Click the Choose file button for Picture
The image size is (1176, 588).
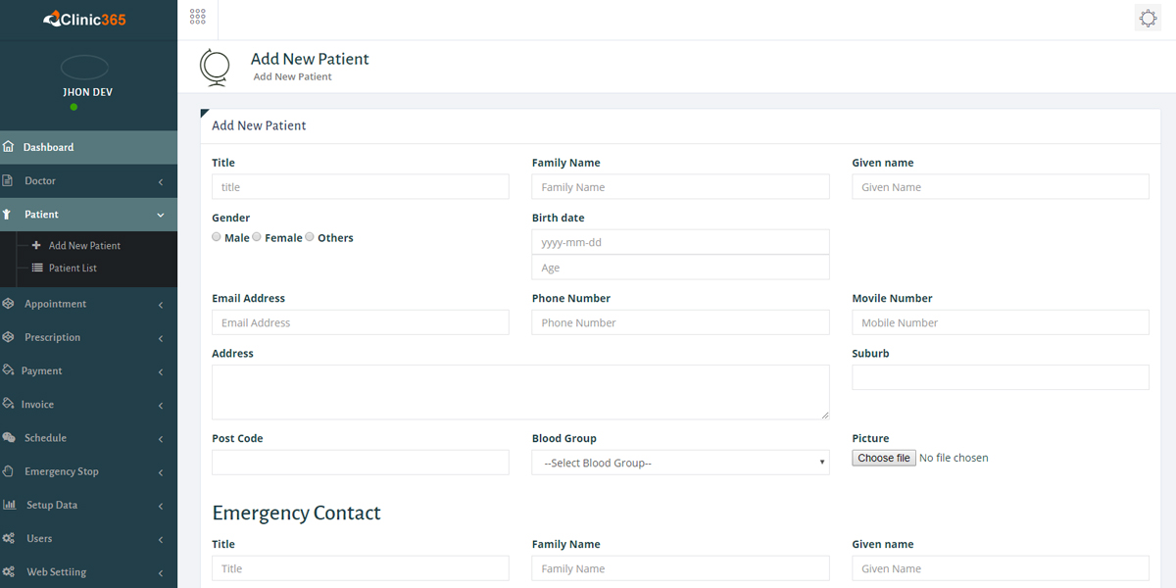882,457
